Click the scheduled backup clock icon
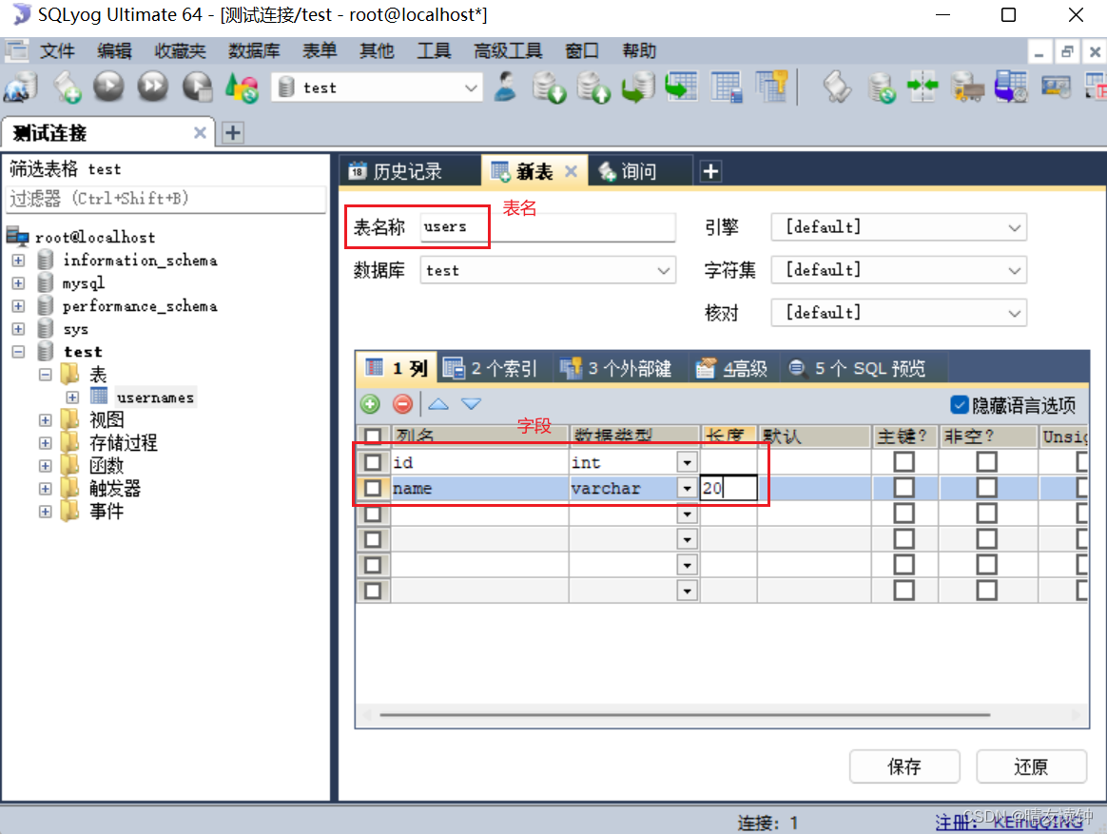The image size is (1107, 834). pos(1011,87)
